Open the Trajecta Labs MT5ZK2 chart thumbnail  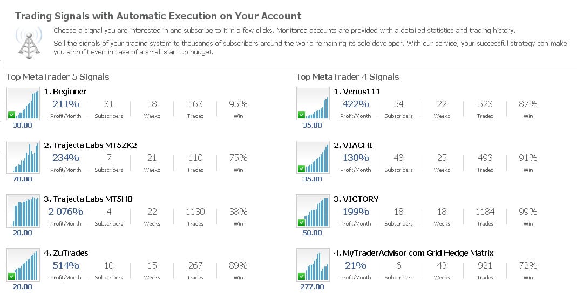pyautogui.click(x=23, y=157)
